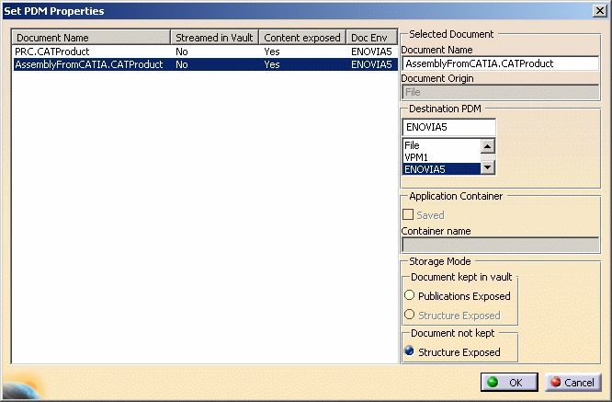
Task: Choose File in Destination PDM list
Action: pyautogui.click(x=441, y=145)
